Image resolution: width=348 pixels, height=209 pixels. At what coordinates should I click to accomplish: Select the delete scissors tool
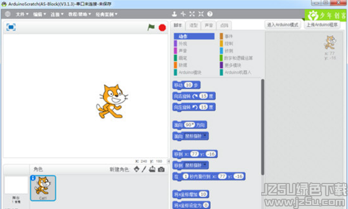[183, 14]
